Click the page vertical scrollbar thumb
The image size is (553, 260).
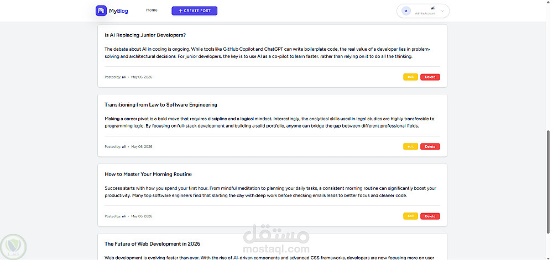(x=547, y=182)
